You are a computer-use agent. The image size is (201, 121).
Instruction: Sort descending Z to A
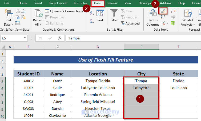tap(91, 20)
